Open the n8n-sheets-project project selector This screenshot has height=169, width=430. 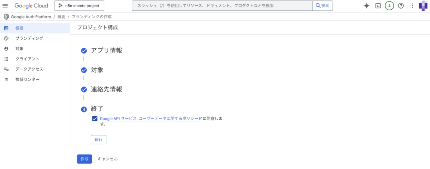79,6
